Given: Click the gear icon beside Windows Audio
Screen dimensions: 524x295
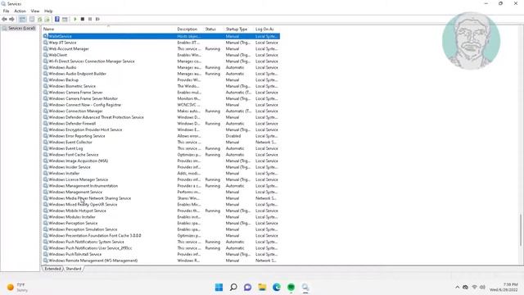Looking at the screenshot, I should (46, 67).
